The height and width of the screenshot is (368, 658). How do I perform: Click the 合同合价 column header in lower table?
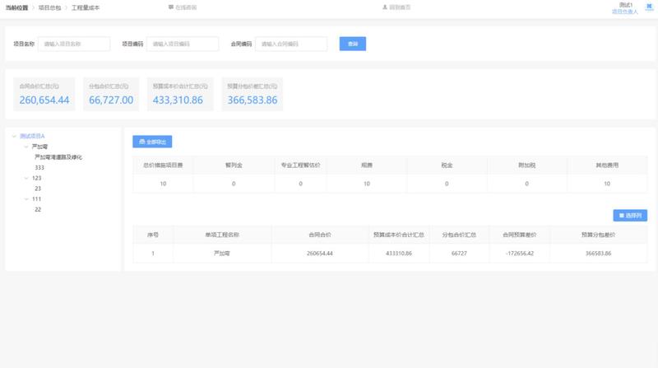[320, 235]
